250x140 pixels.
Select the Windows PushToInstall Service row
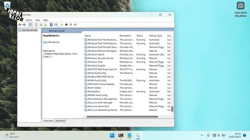pos(128,47)
